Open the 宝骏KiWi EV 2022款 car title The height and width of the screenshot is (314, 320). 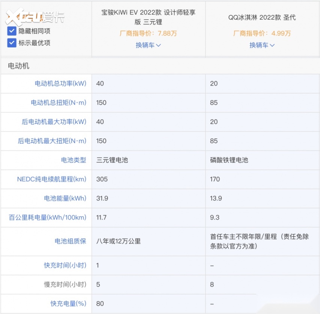[148, 17]
